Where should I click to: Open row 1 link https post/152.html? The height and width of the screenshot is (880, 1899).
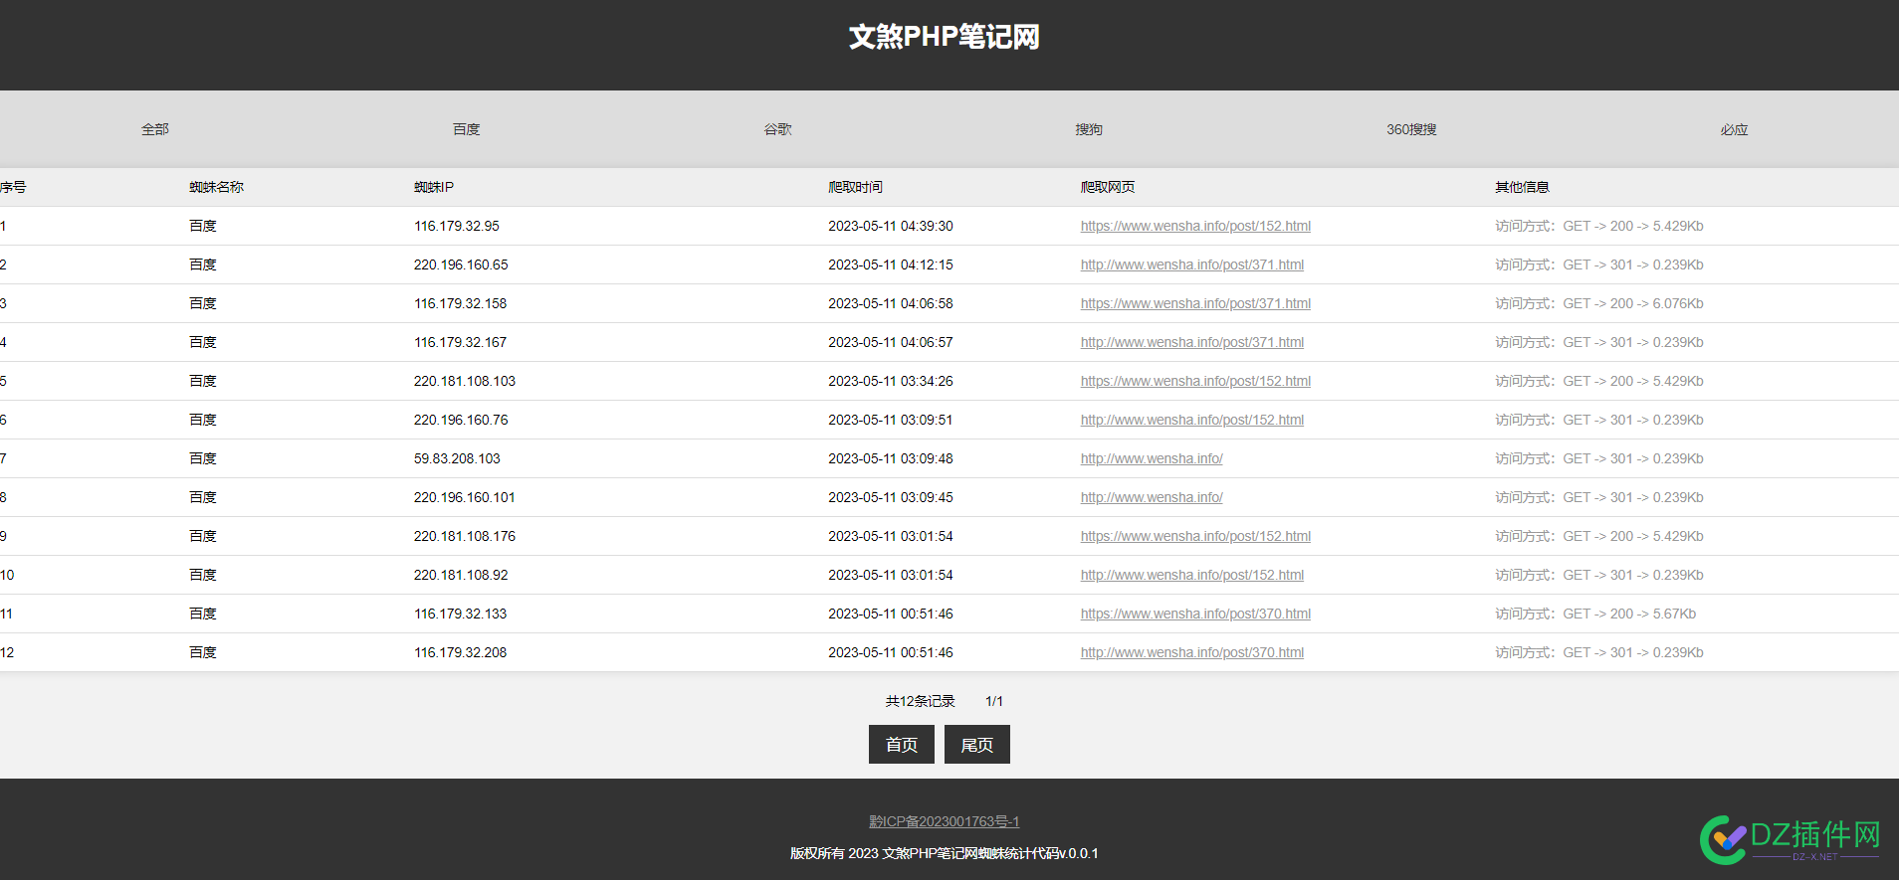(1195, 226)
